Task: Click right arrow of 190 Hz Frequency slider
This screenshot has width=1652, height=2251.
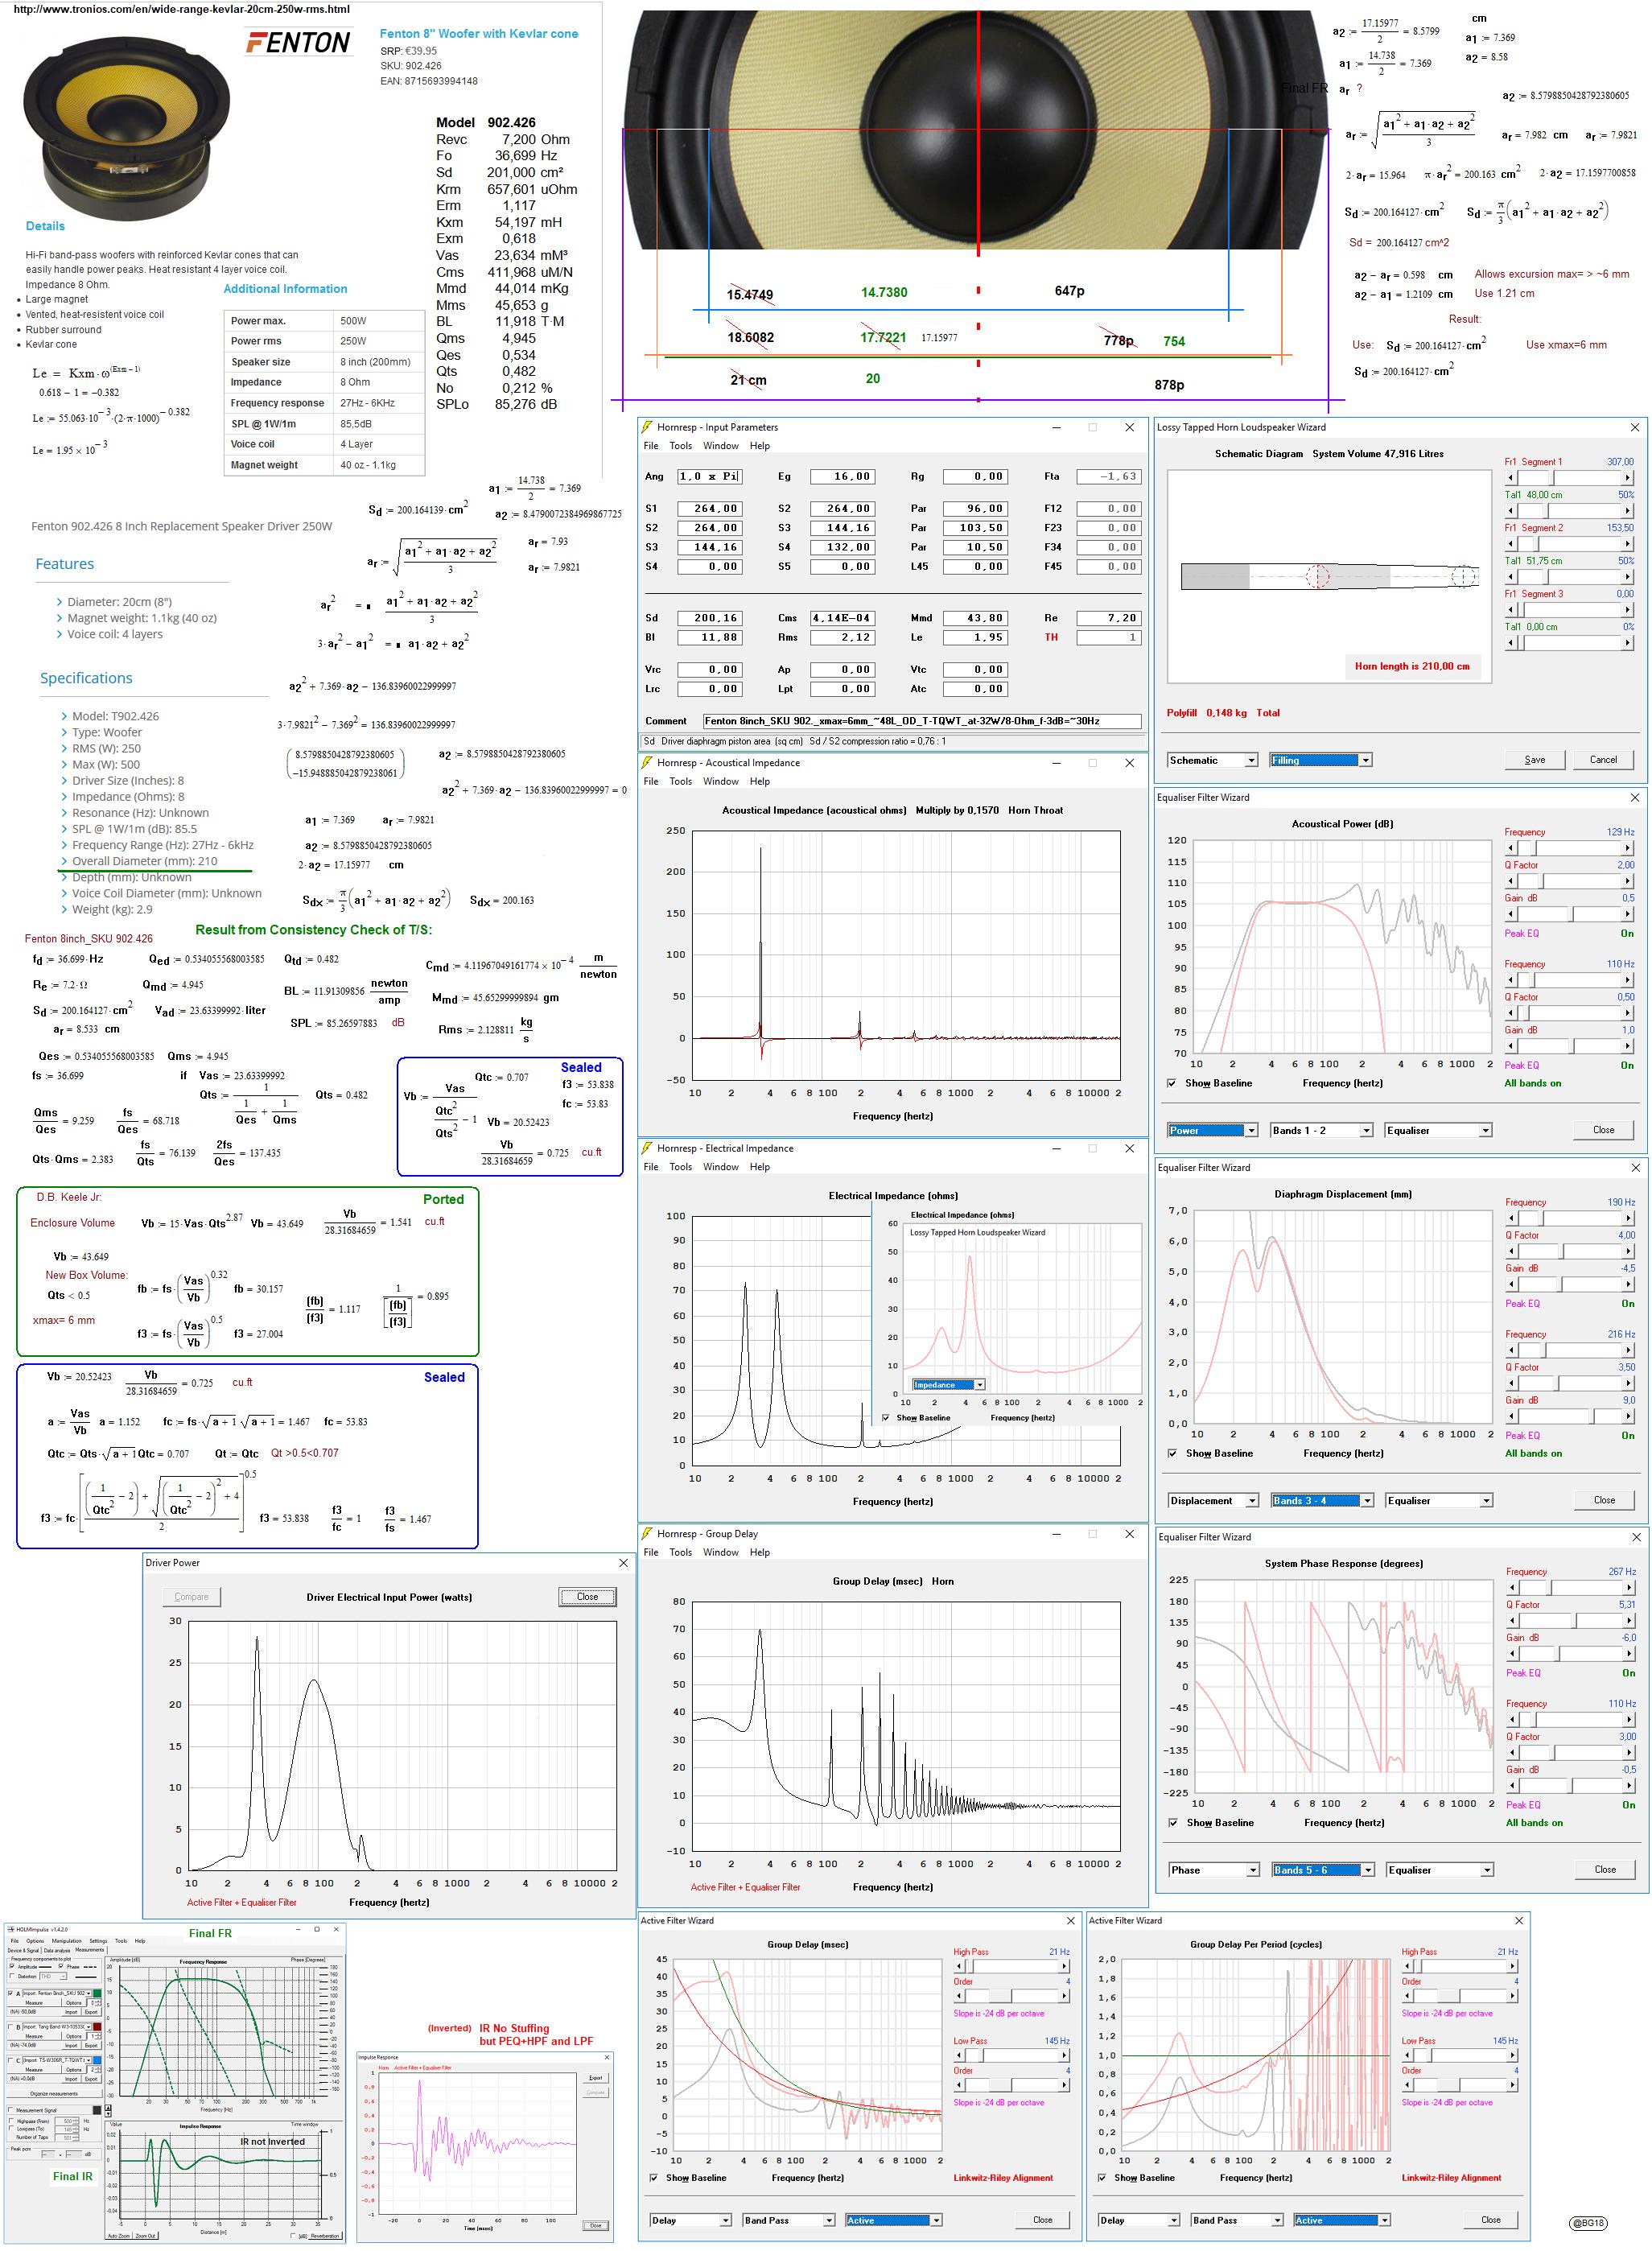Action: (1628, 1218)
